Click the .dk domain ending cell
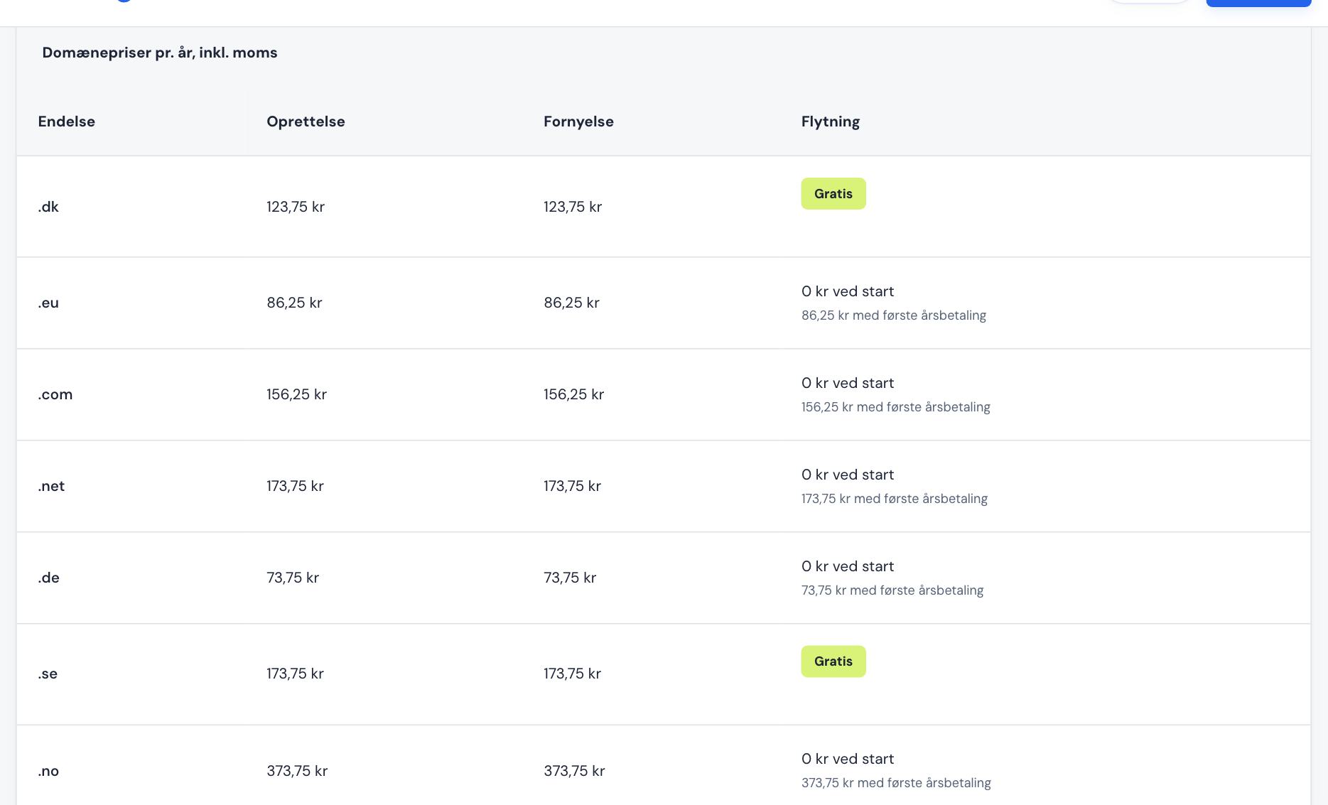Image resolution: width=1328 pixels, height=805 pixels. (x=48, y=207)
